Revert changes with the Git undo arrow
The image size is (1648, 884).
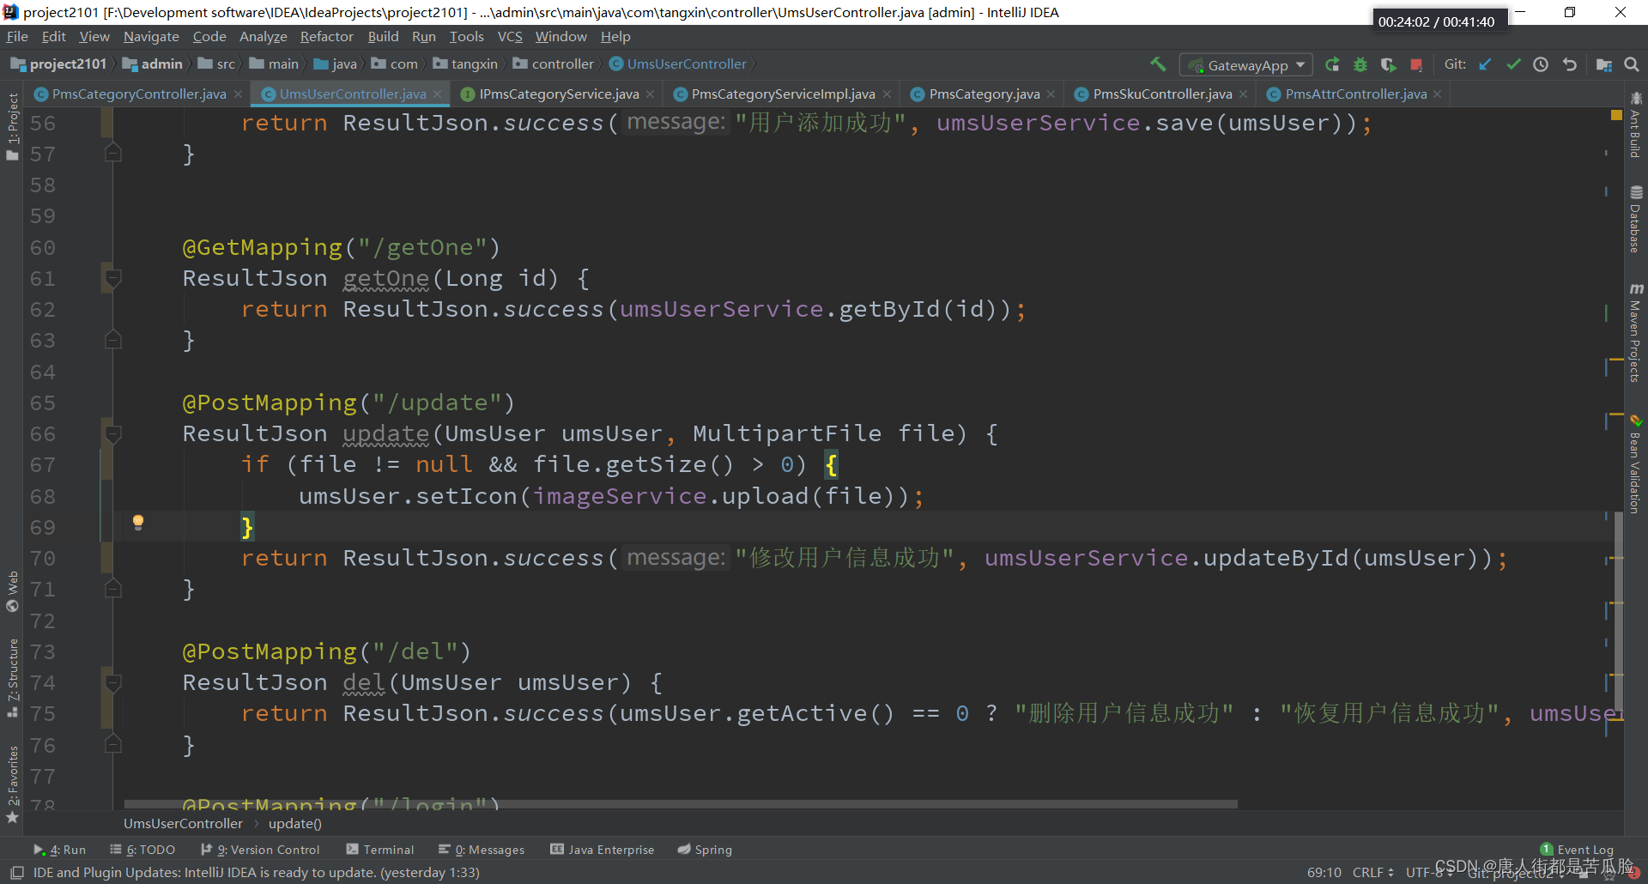coord(1570,64)
